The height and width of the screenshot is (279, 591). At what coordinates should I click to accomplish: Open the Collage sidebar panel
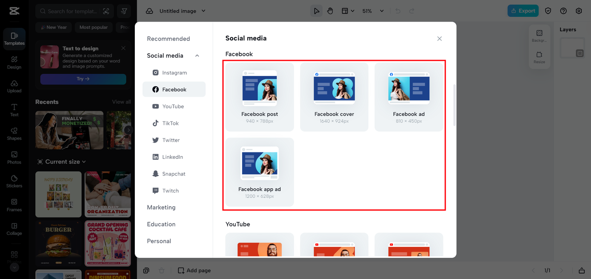[14, 229]
